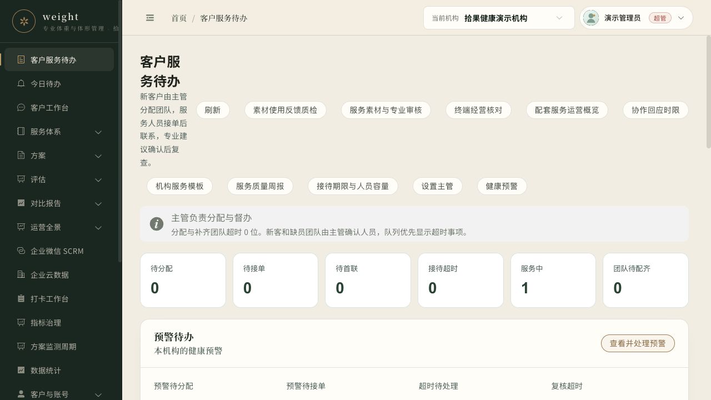Viewport: 711px width, 400px height.
Task: Open 素材使用反馈质检
Action: click(285, 110)
